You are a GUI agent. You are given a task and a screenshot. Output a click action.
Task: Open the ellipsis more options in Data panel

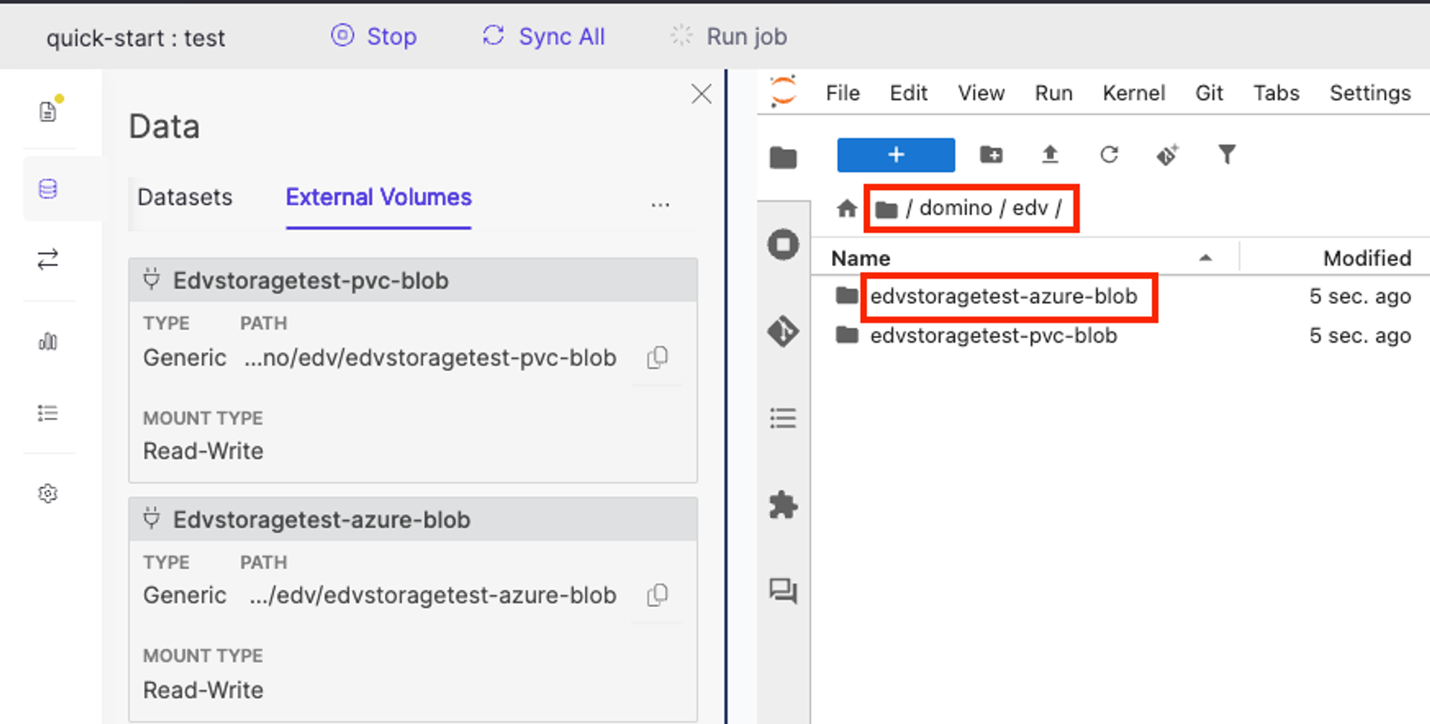point(660,205)
